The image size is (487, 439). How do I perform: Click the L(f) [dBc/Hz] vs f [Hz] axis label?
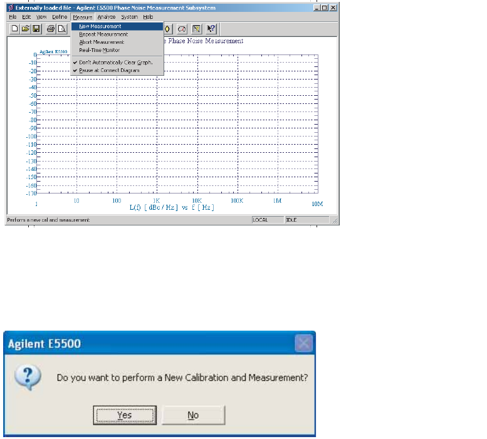172,207
